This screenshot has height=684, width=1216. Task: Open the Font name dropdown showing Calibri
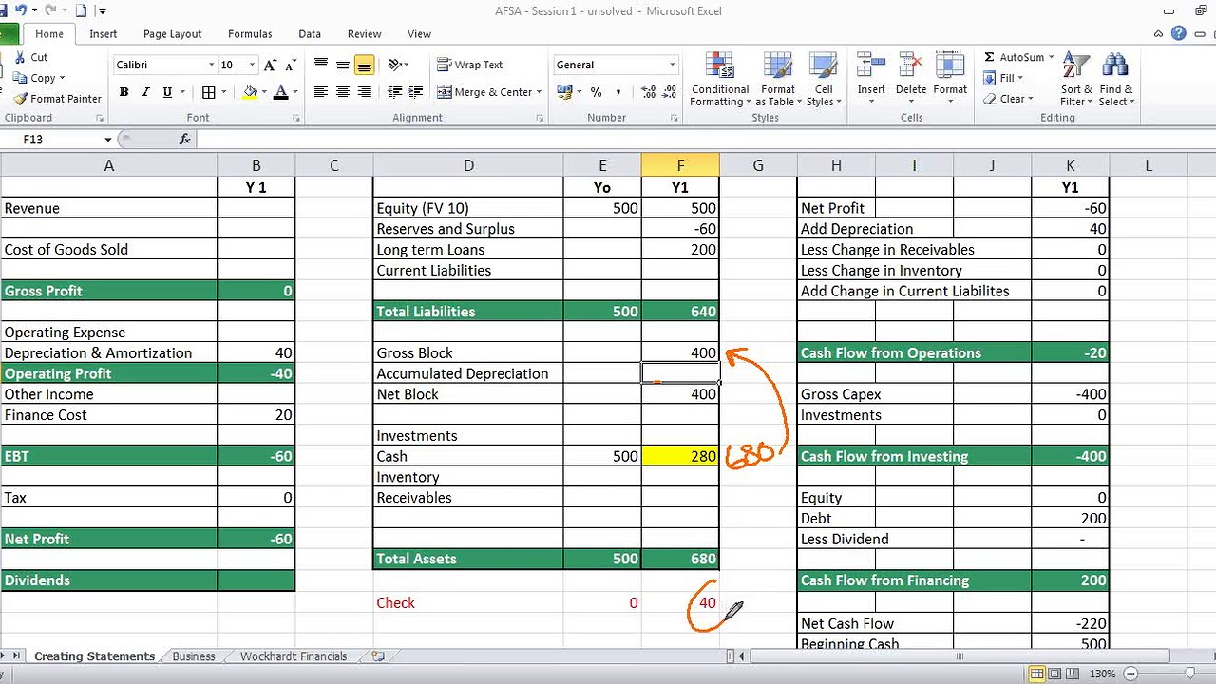click(x=211, y=65)
